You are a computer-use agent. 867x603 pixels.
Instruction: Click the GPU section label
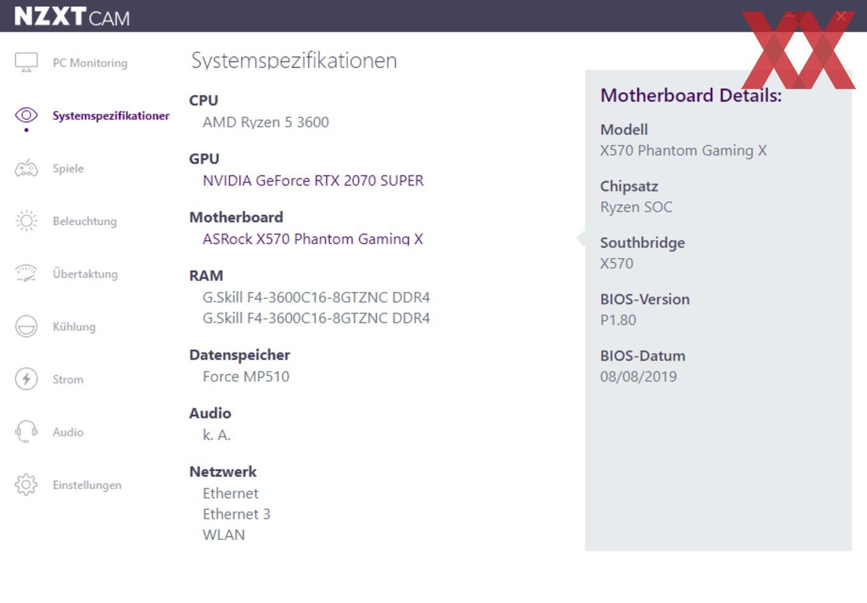tap(204, 159)
